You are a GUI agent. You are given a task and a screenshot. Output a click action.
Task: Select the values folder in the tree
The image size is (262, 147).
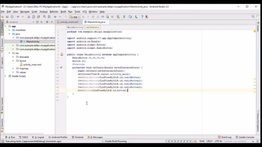[x=23, y=72]
